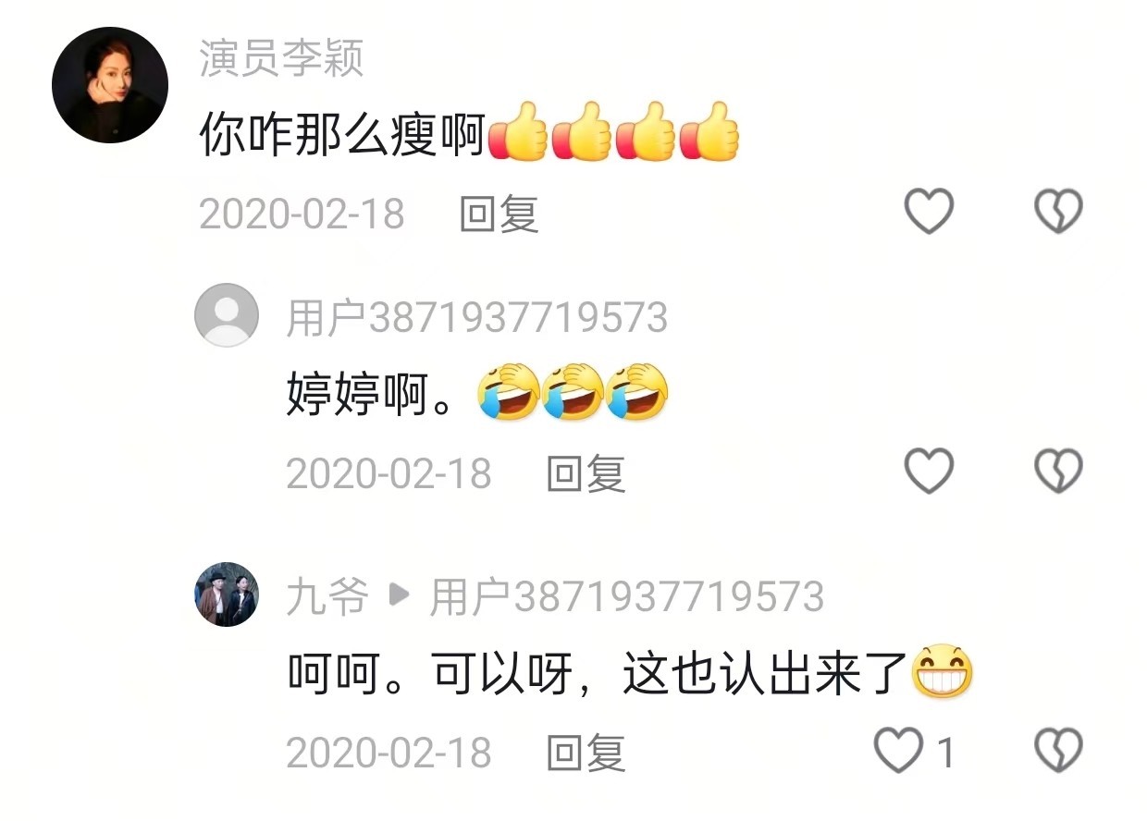This screenshot has width=1147, height=821.
Task: Open the replied-to username 用户3871937719573 after 九爷
Action: (627, 597)
